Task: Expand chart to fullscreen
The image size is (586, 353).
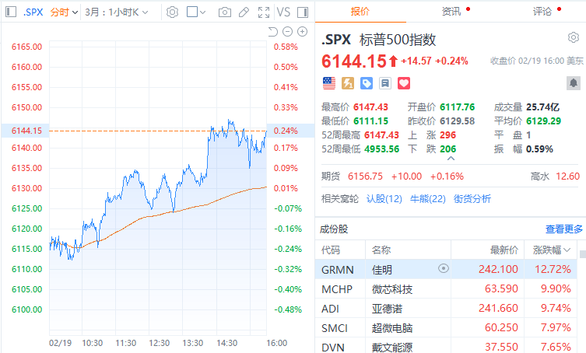Action: coord(263,12)
